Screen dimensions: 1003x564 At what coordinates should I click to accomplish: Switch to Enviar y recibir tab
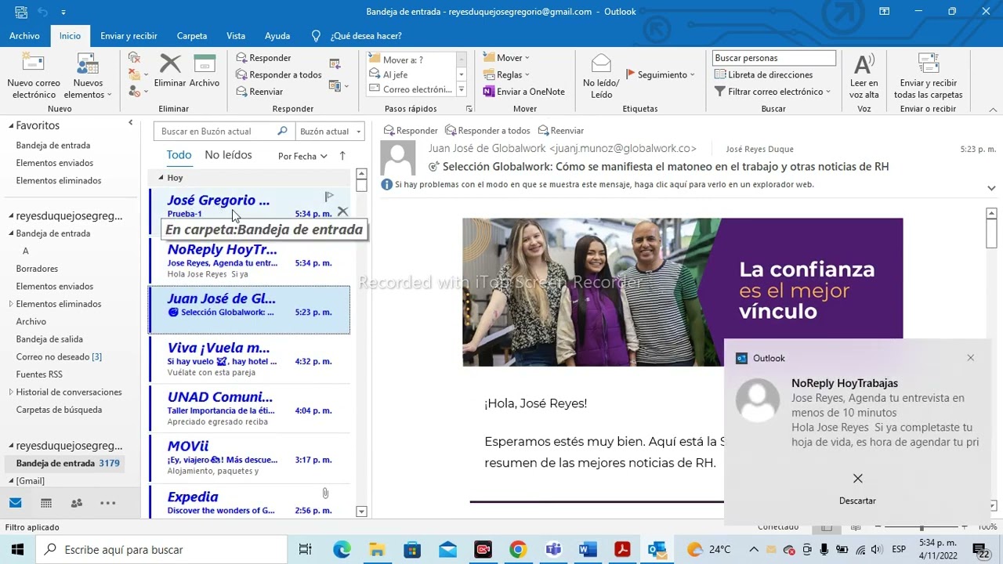tap(129, 36)
